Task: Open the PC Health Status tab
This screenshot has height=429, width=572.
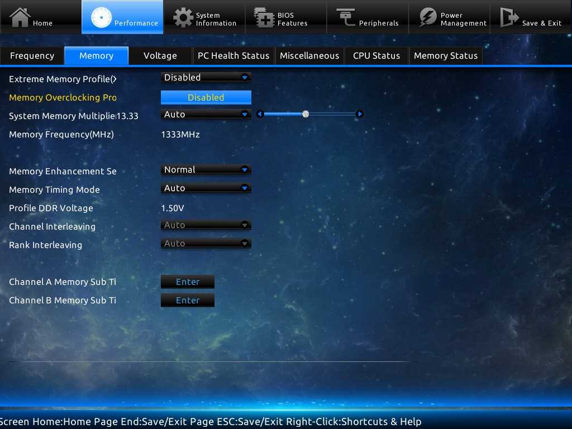Action: point(233,56)
